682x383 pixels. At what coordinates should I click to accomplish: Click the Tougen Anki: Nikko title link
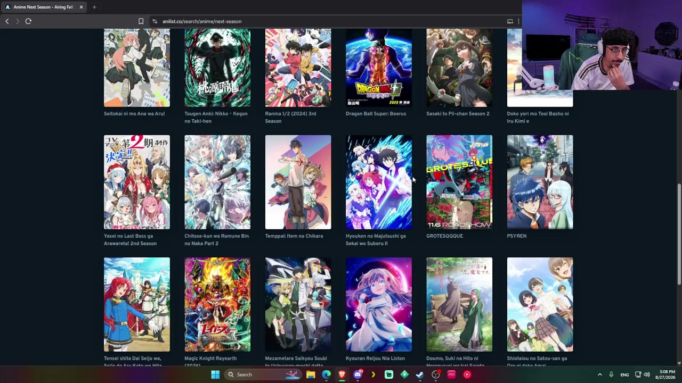[x=216, y=117]
